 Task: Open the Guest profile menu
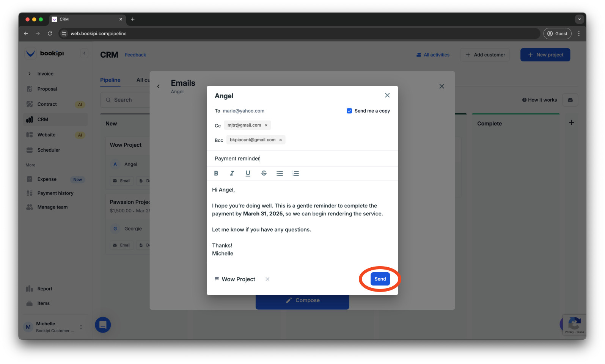[x=557, y=33]
